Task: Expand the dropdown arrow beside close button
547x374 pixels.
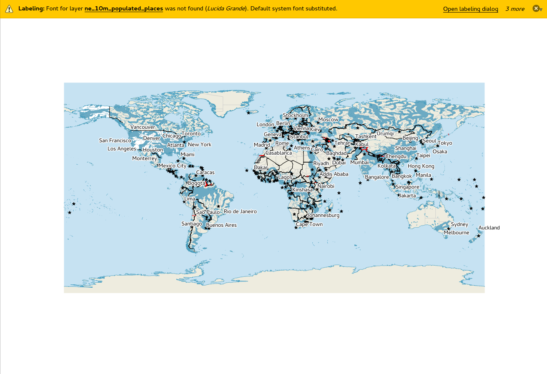Action: [x=541, y=10]
